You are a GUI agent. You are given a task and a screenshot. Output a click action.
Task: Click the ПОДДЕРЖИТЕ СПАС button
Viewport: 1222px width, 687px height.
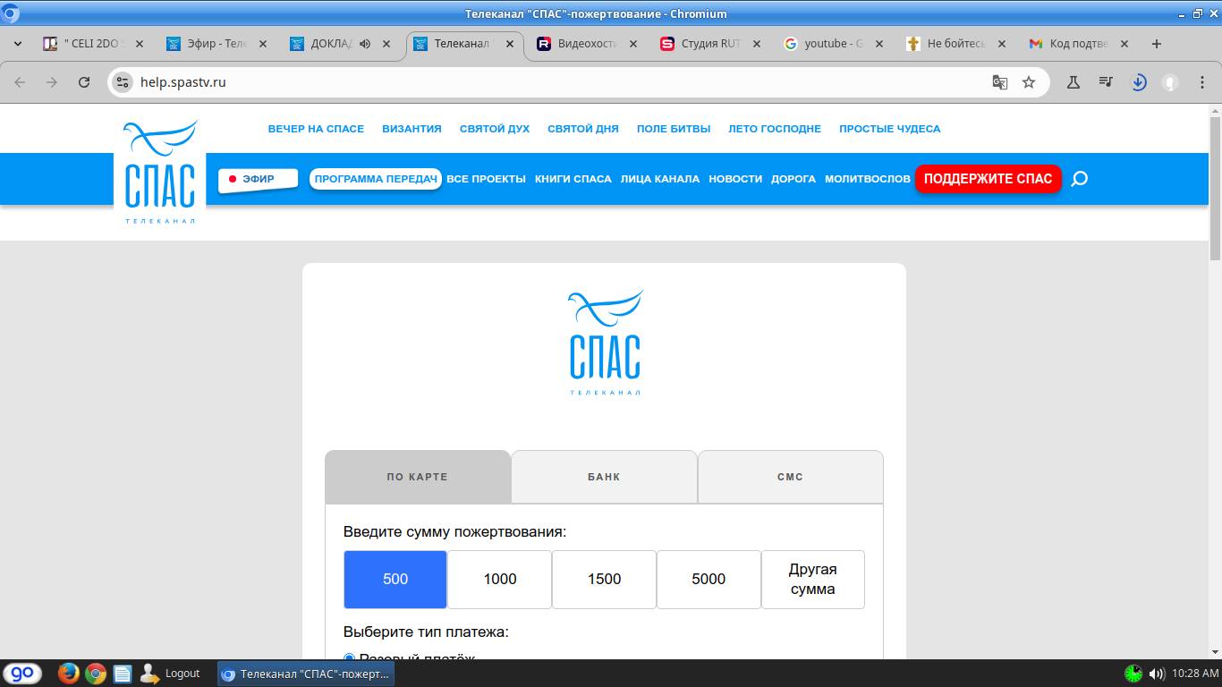tap(988, 179)
